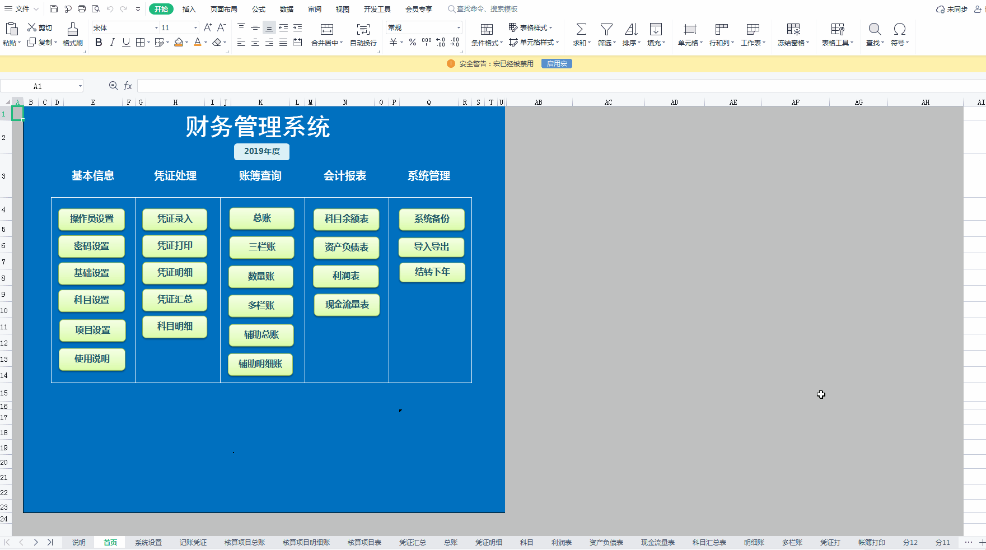Open the number format dropdown showing 常规

pos(458,27)
